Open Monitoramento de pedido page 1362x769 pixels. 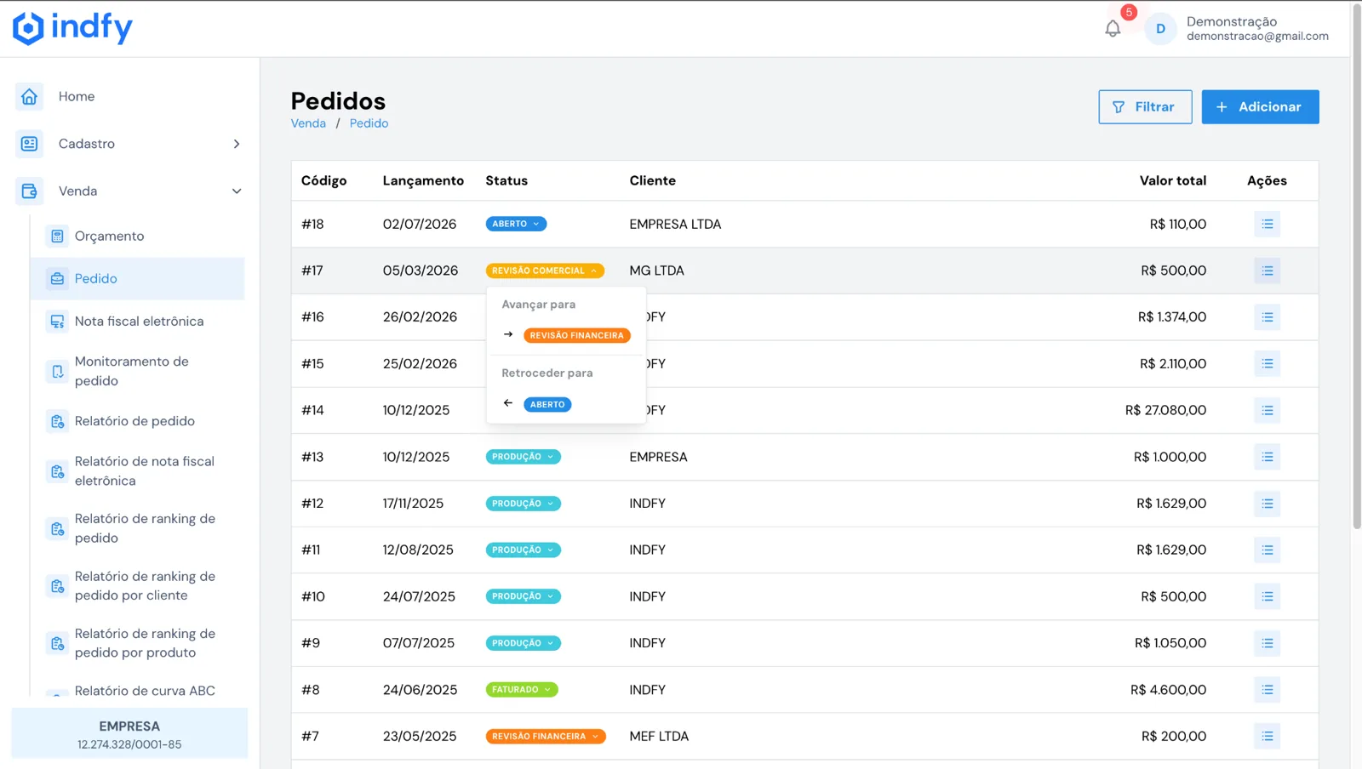(132, 371)
